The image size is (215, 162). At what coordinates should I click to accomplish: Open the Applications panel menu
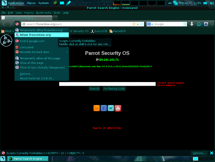coord(16,3)
